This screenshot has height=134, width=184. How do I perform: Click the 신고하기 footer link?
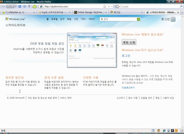121,98
